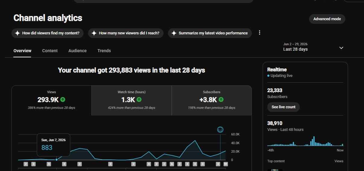The height and width of the screenshot is (171, 364).
Task: Click the green up arrow beside 293.9K
Action: (63, 99)
